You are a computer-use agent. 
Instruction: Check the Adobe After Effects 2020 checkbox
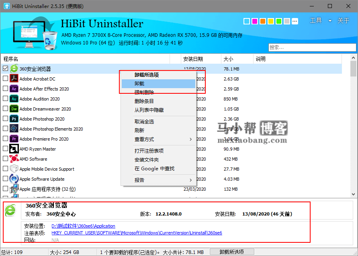click(x=6, y=88)
